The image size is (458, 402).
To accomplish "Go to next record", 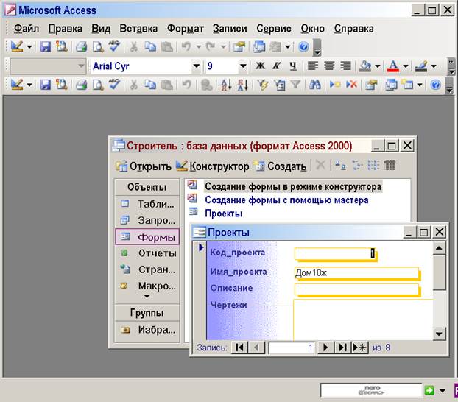I will (325, 348).
